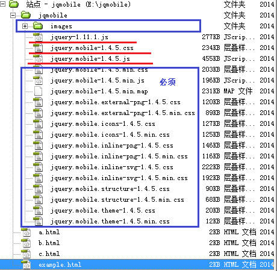Image resolution: width=277 pixels, height=271 pixels.
Task: Click the images folder icon
Action: [38, 26]
